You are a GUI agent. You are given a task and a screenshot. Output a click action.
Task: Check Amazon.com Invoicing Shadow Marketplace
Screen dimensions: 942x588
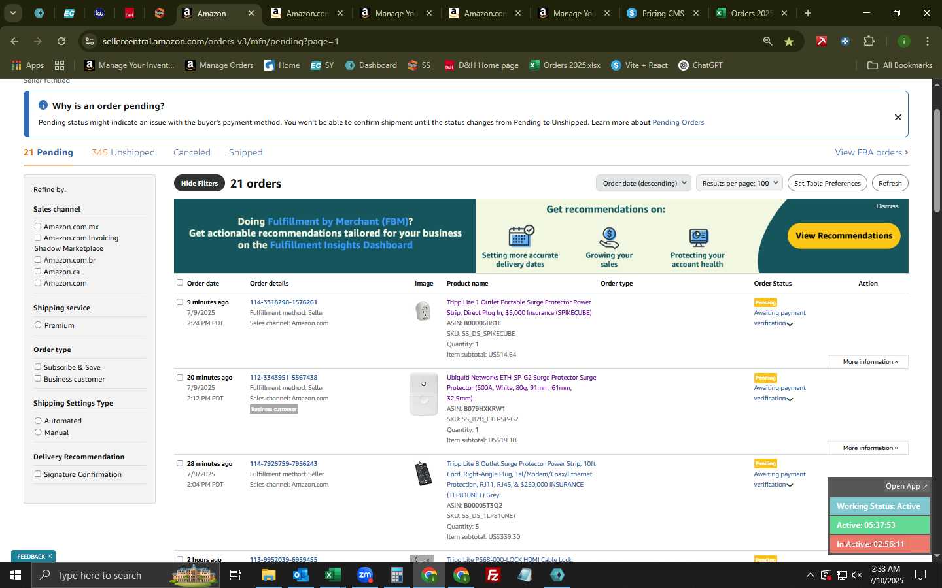(x=38, y=238)
